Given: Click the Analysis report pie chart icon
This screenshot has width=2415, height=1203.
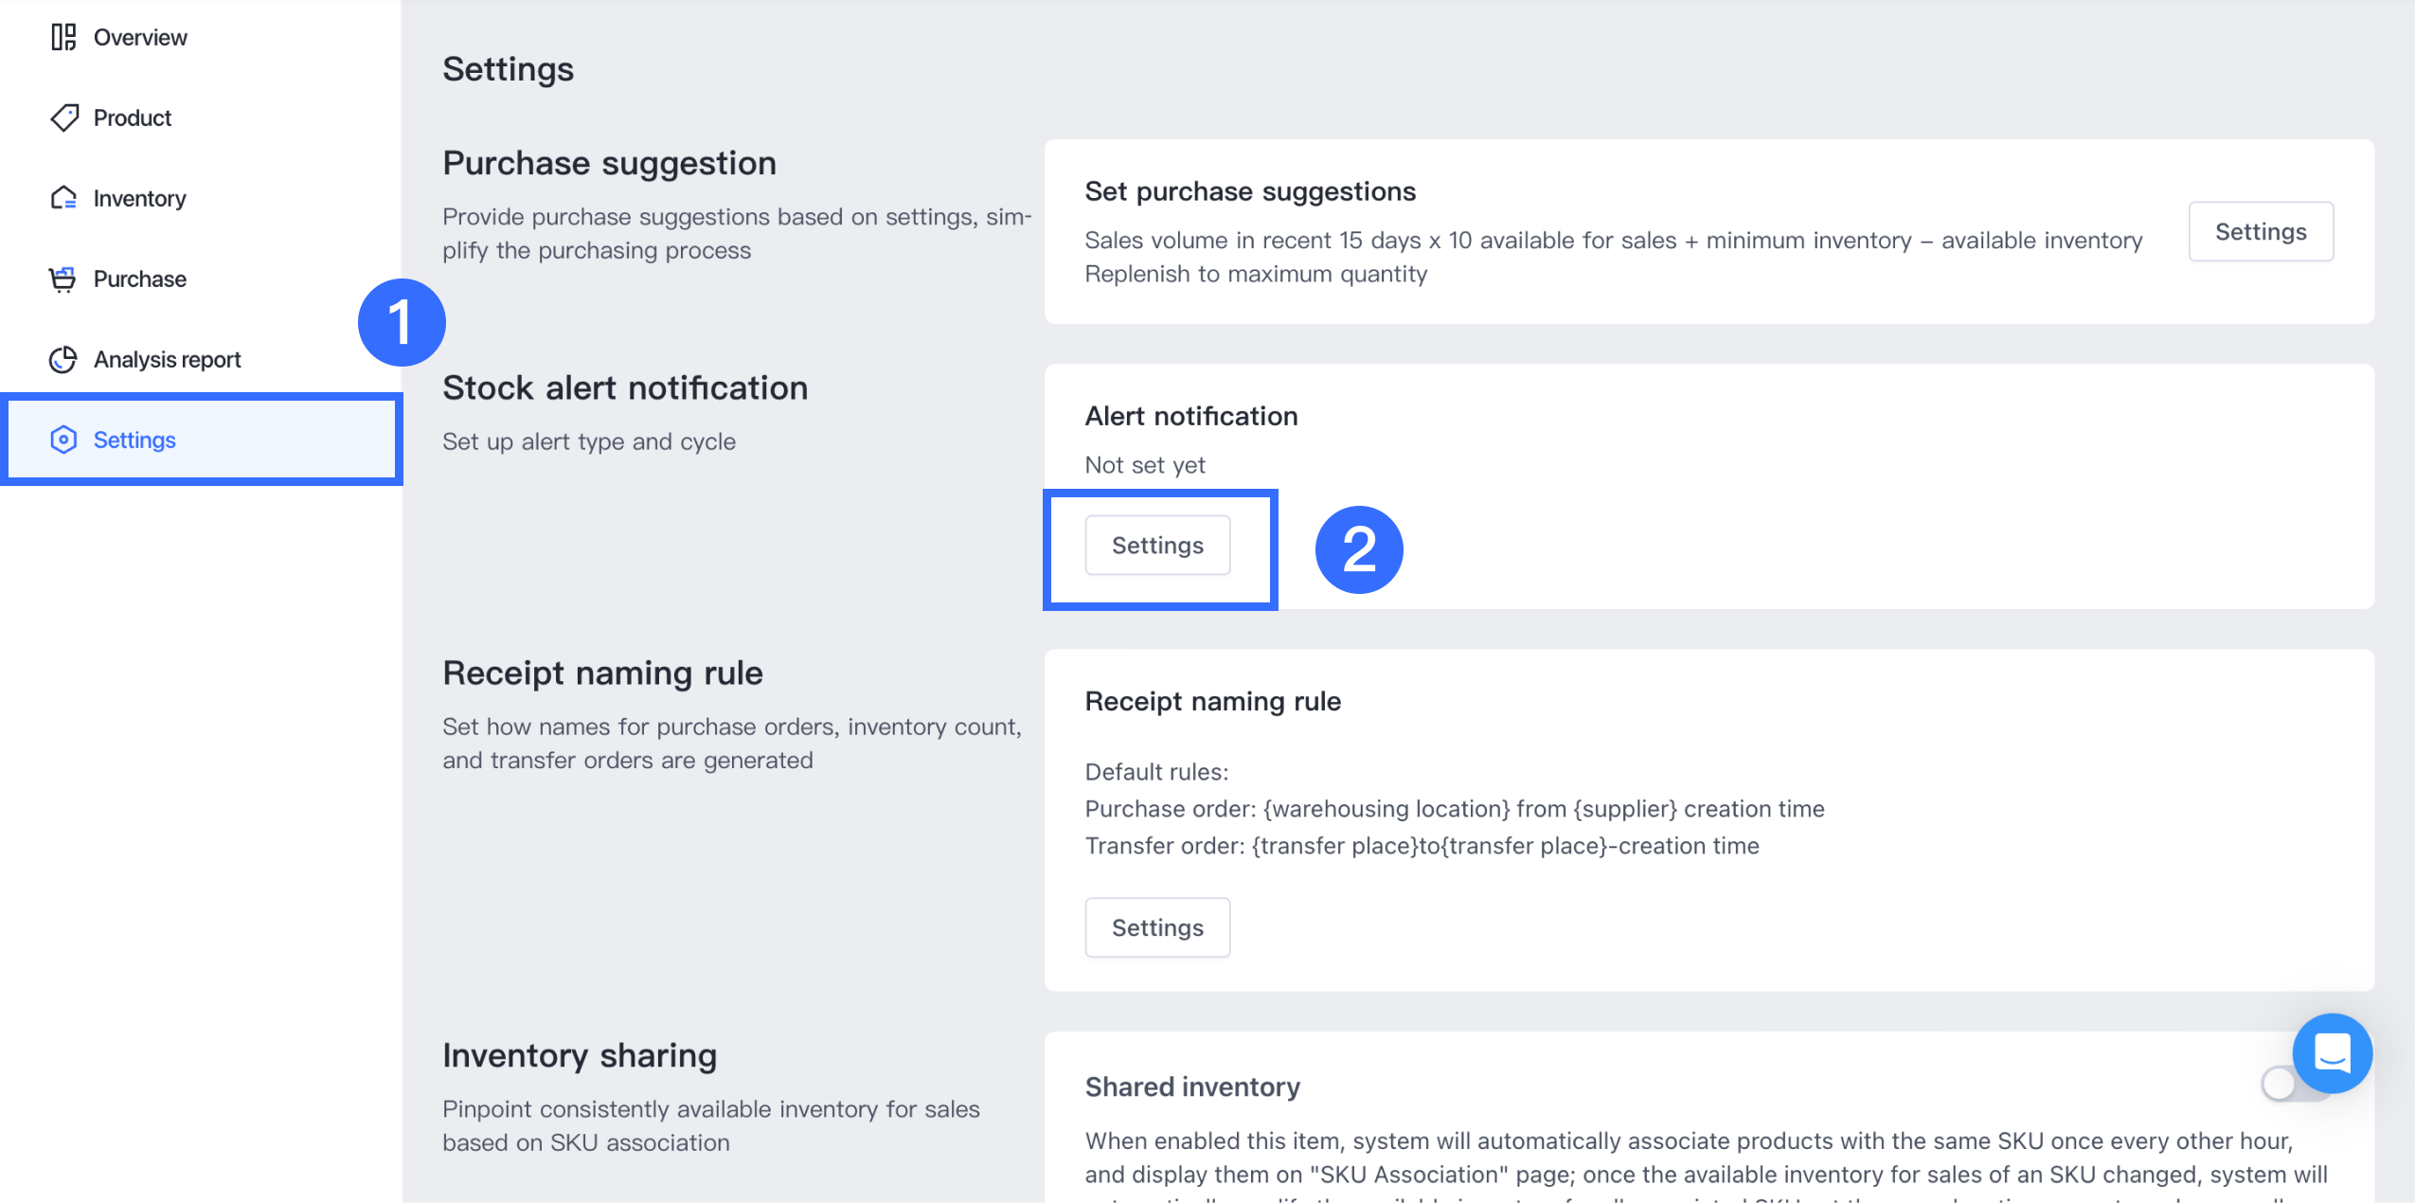Looking at the screenshot, I should click(x=63, y=359).
